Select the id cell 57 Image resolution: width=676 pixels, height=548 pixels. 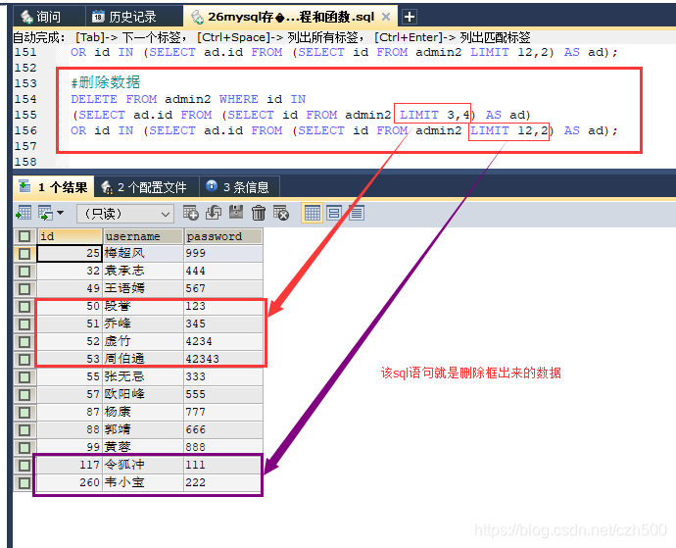70,394
